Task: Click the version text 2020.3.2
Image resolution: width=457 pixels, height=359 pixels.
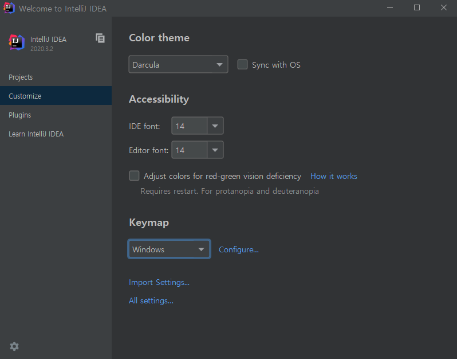Action: [x=42, y=49]
